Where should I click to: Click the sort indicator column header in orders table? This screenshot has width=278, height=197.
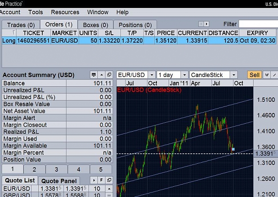pos(9,33)
